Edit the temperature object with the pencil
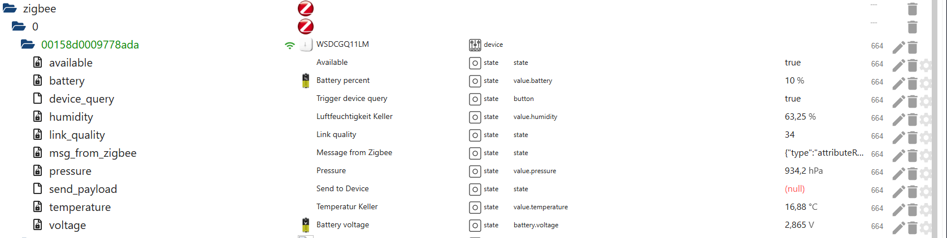The height and width of the screenshot is (238, 947). pyautogui.click(x=898, y=210)
